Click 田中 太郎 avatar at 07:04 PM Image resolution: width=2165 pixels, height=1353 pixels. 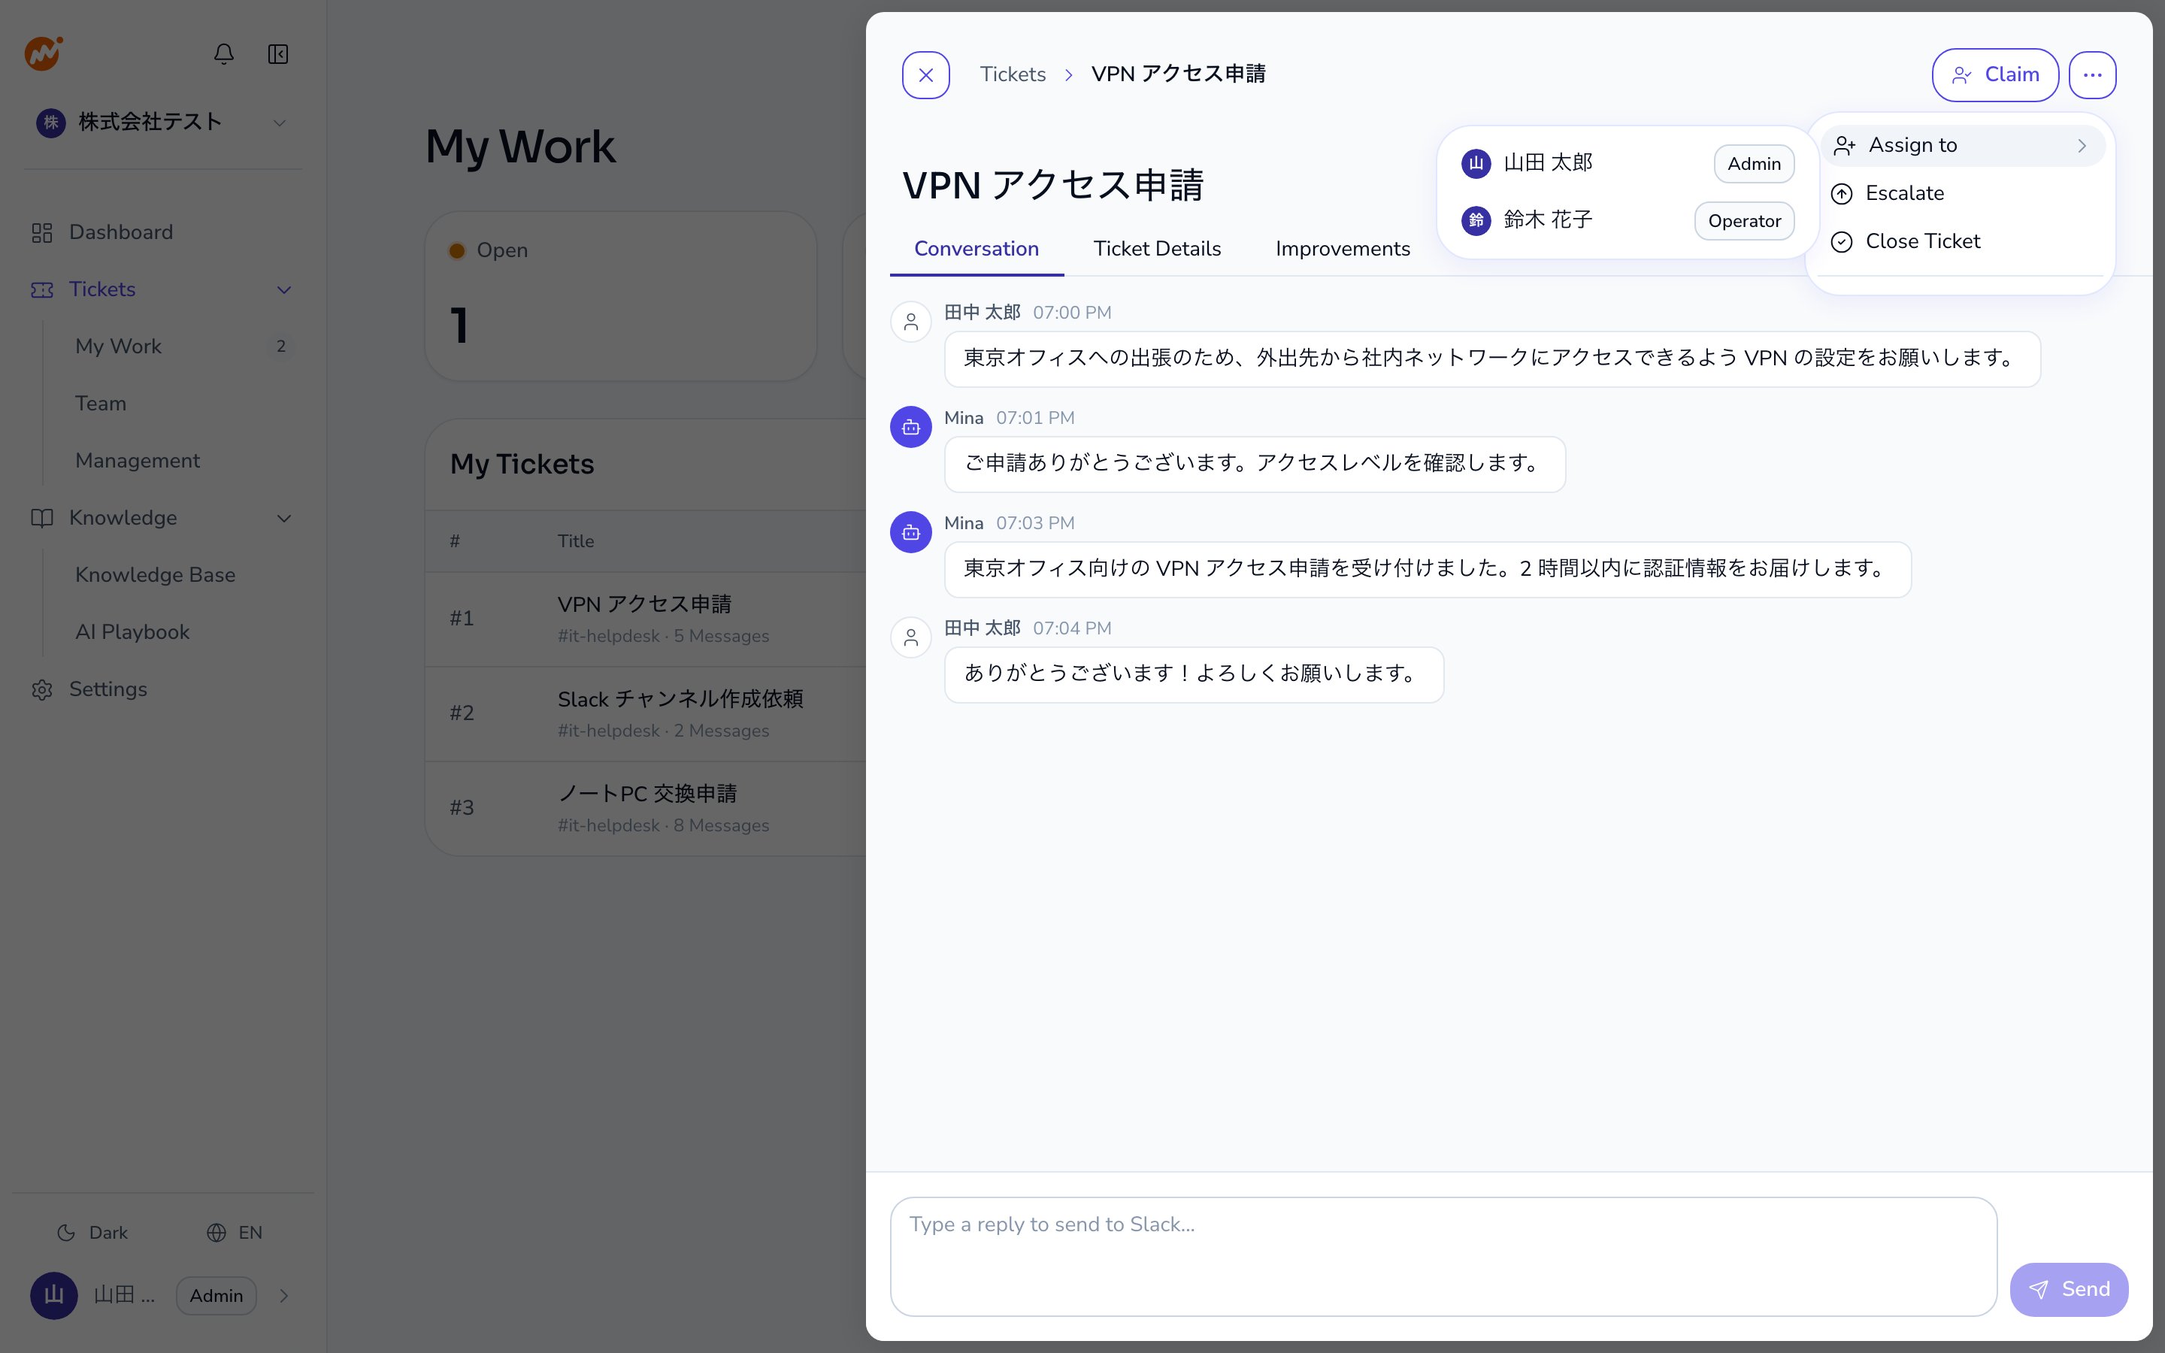[911, 638]
